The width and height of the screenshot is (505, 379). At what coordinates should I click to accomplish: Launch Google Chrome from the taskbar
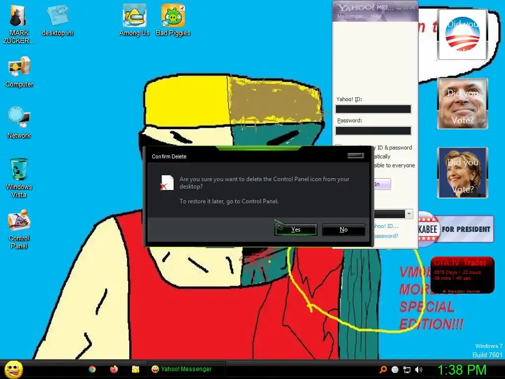coord(92,369)
